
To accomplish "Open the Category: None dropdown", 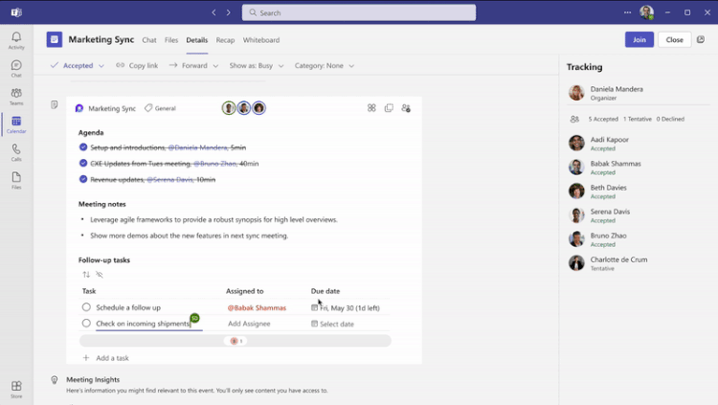I will [325, 65].
